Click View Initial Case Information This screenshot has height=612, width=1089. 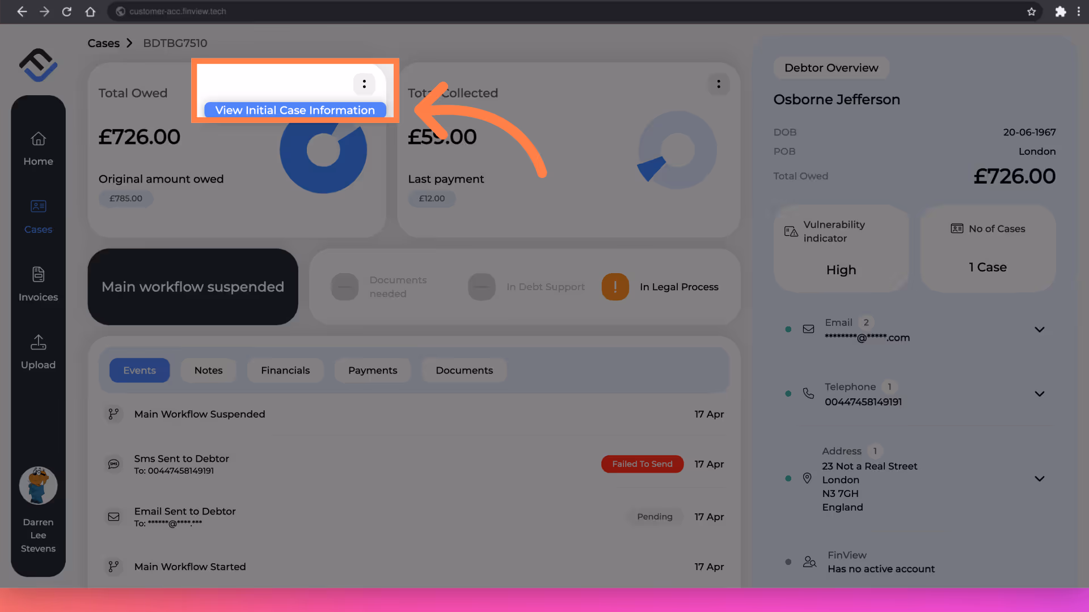295,110
